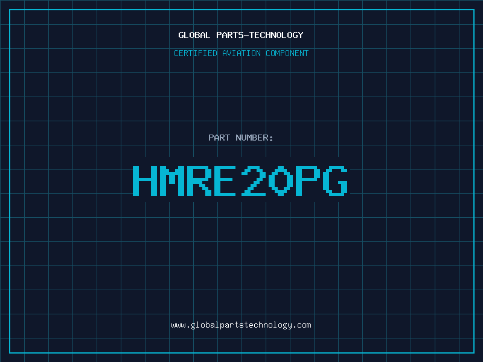Viewport: 483px width, 362px height.
Task: Click the GLOBAL PARTS-TECHNOLOGY company title
Action: click(241, 35)
